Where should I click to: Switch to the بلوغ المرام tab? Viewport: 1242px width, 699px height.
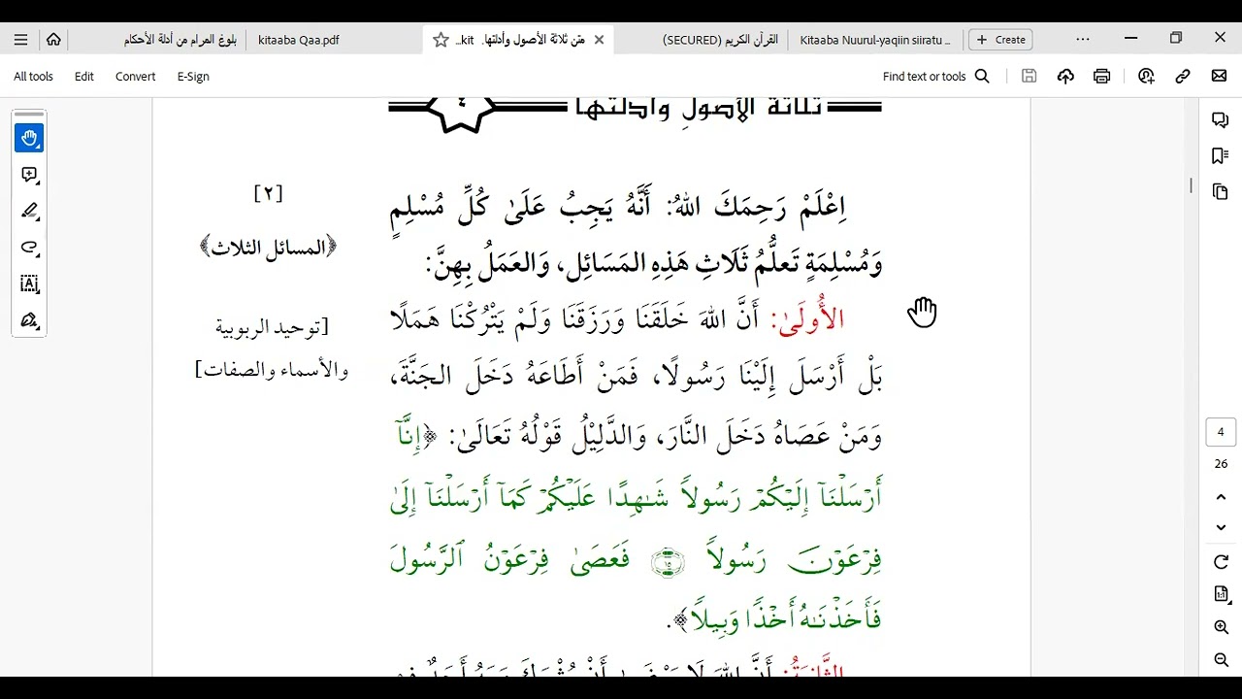[180, 40]
